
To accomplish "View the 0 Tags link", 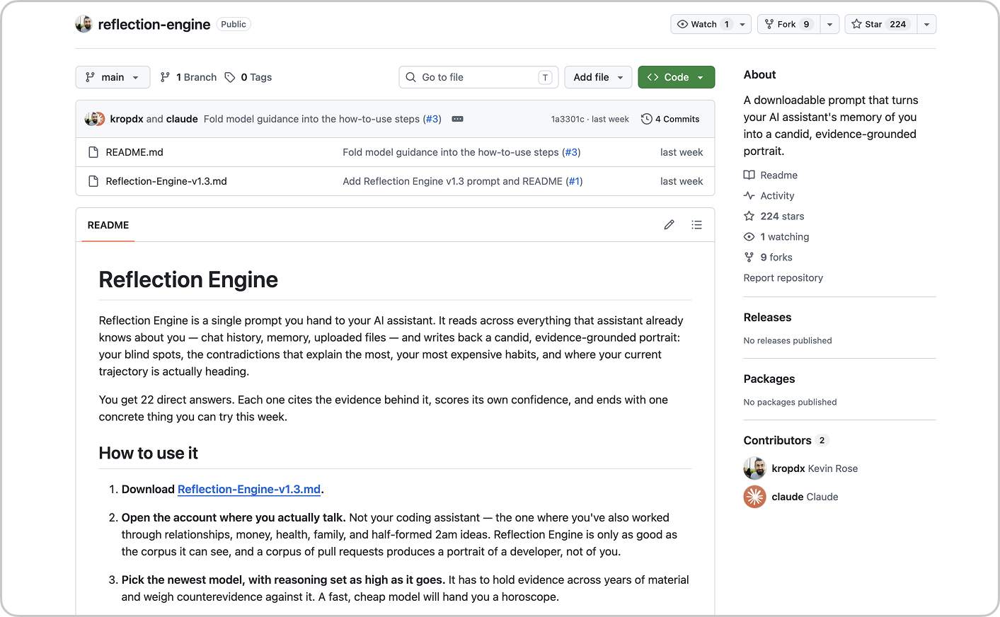I will (x=248, y=77).
